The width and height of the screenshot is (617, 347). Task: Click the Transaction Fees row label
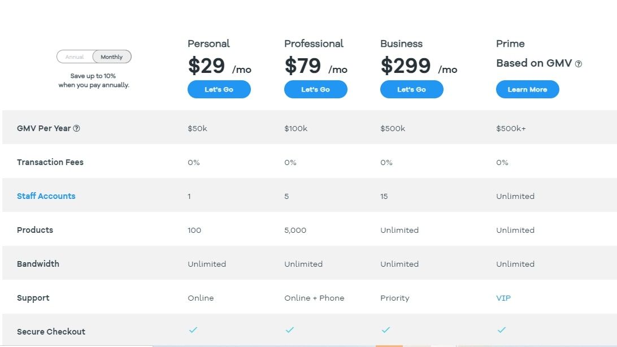pyautogui.click(x=50, y=162)
